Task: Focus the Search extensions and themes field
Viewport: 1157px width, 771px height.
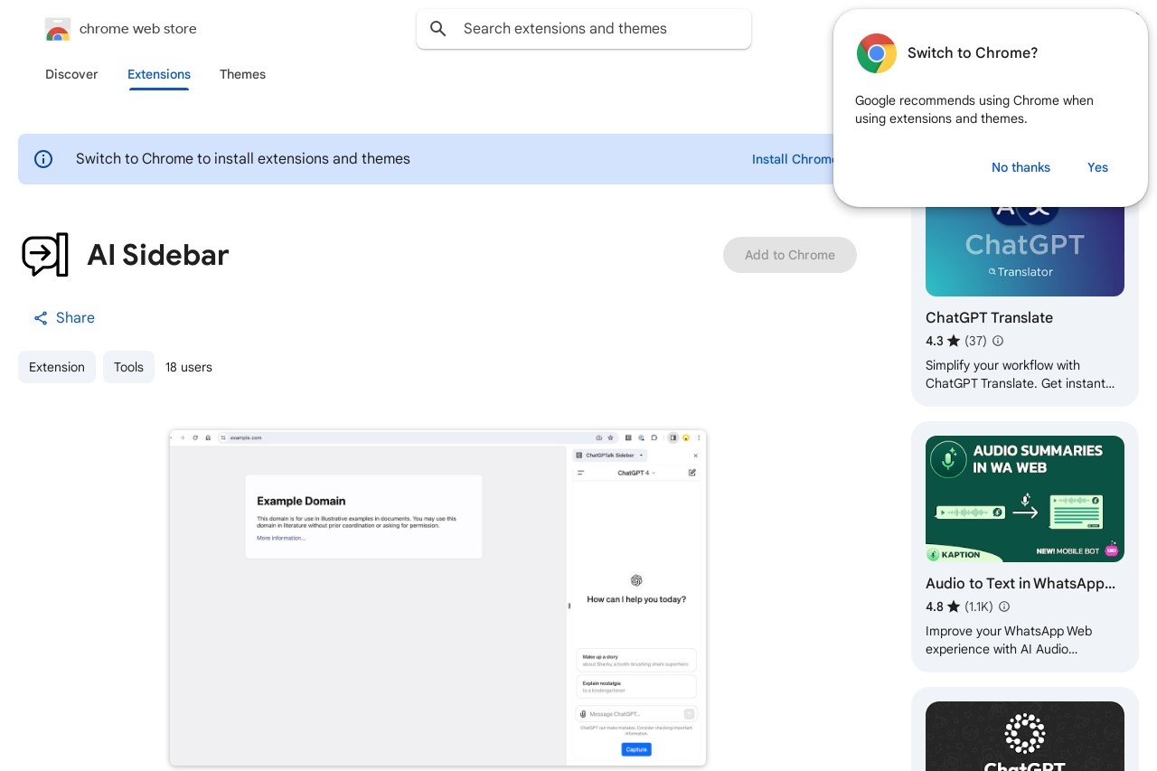Action: (x=584, y=29)
